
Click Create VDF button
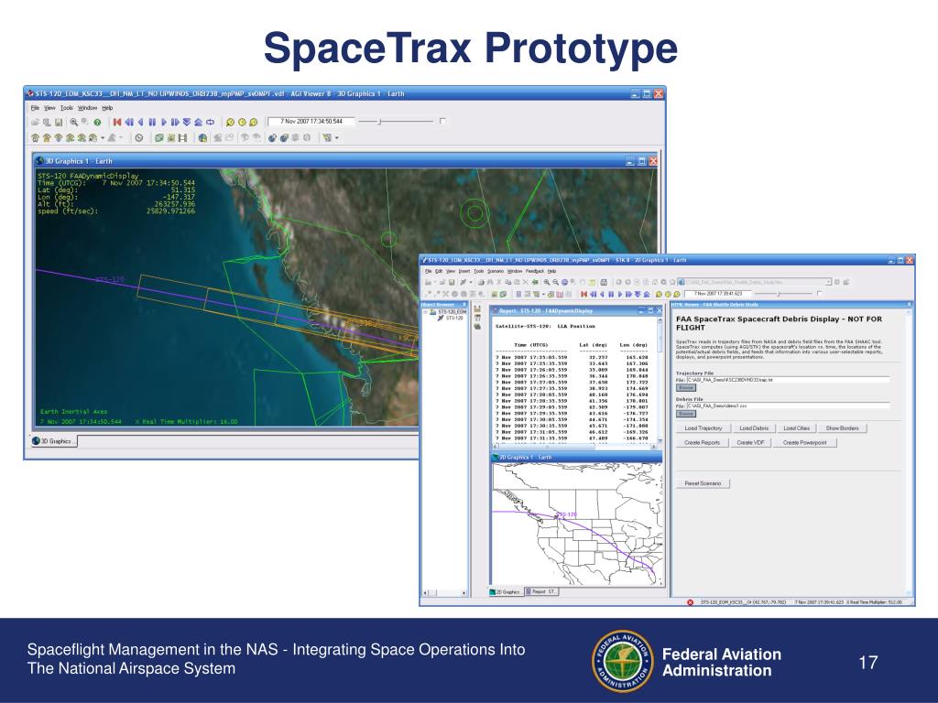[x=750, y=443]
